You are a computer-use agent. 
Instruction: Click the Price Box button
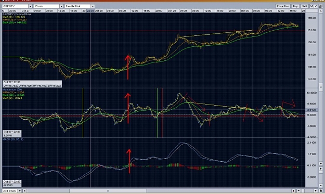coord(283,6)
